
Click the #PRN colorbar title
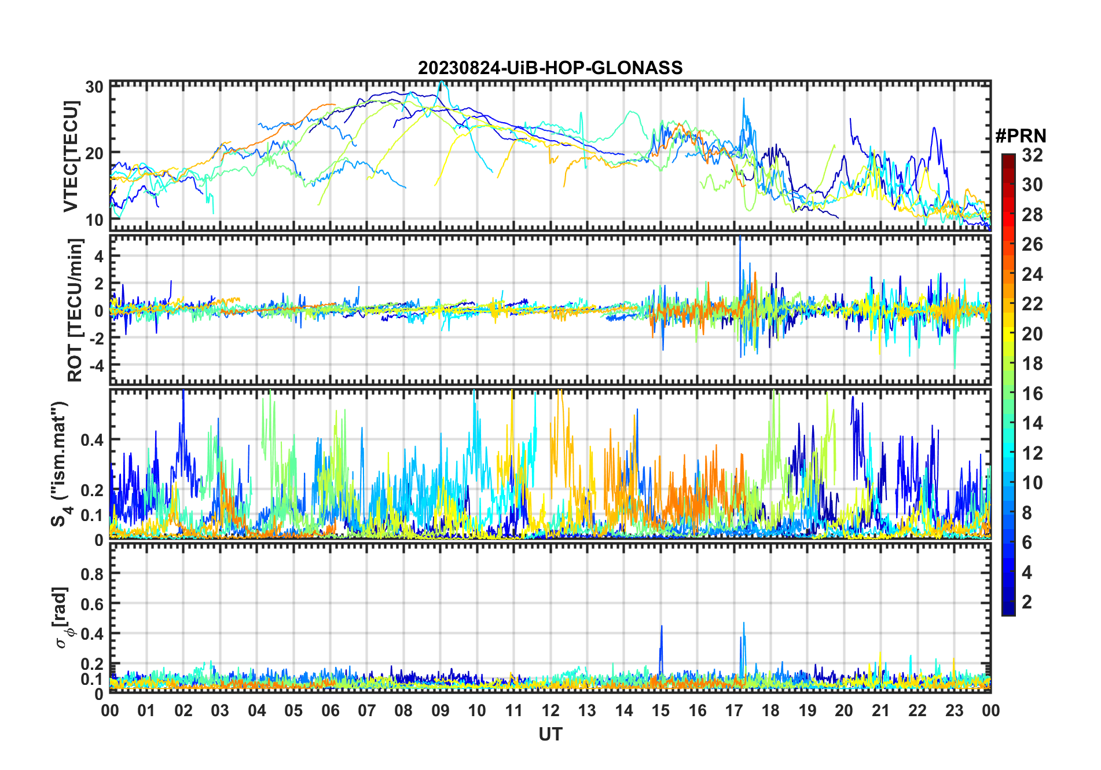(x=1021, y=136)
